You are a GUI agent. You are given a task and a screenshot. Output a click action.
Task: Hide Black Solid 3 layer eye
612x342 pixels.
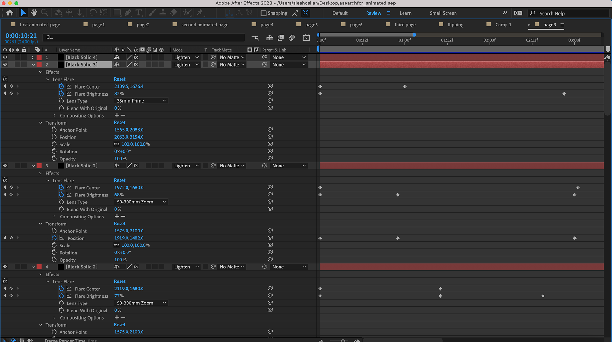[x=5, y=64]
